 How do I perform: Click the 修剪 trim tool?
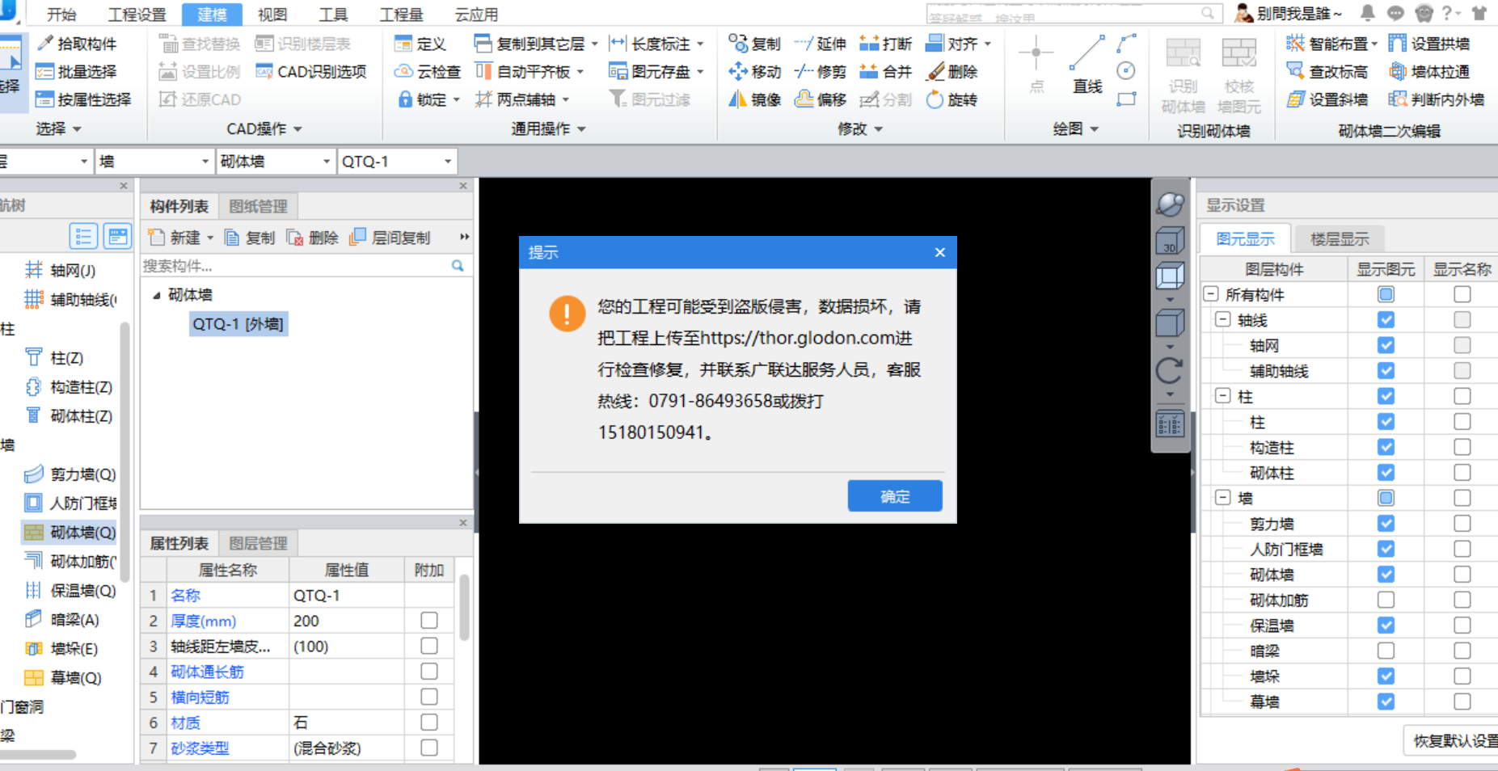point(820,72)
